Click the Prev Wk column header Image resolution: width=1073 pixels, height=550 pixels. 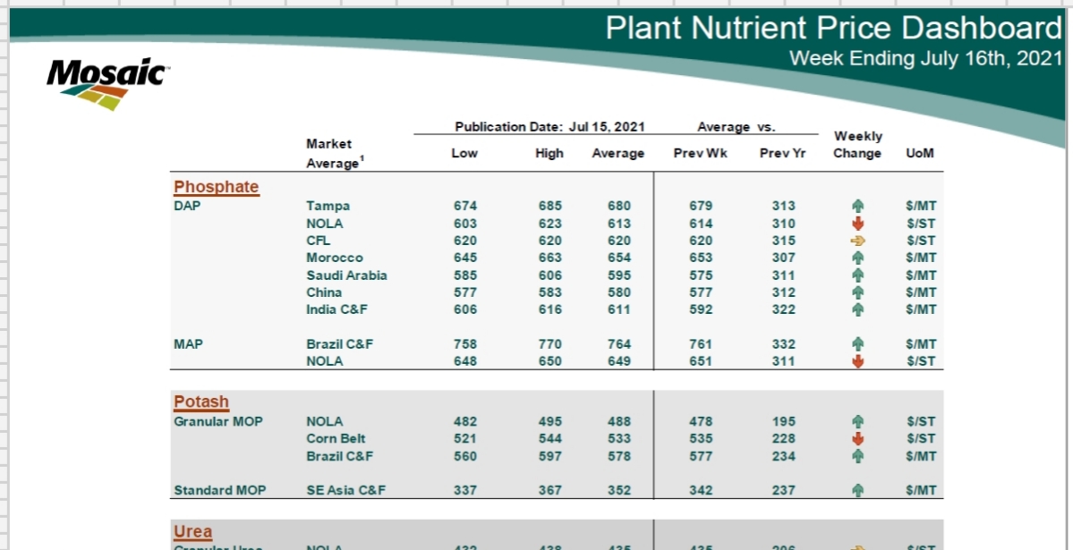coord(701,153)
